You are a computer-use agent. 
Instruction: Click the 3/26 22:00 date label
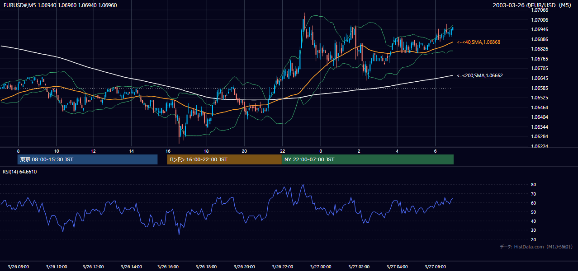(284, 267)
